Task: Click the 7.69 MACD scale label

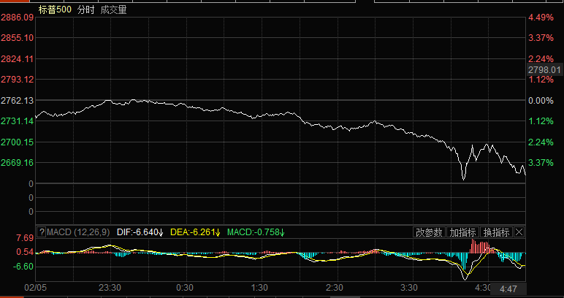Action: tap(25, 238)
